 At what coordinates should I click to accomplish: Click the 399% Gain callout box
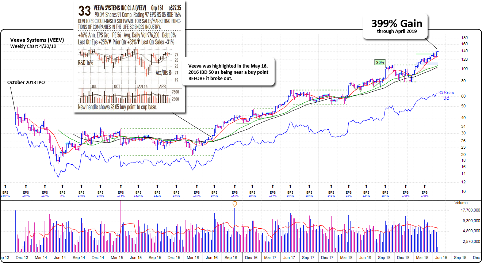click(x=397, y=26)
